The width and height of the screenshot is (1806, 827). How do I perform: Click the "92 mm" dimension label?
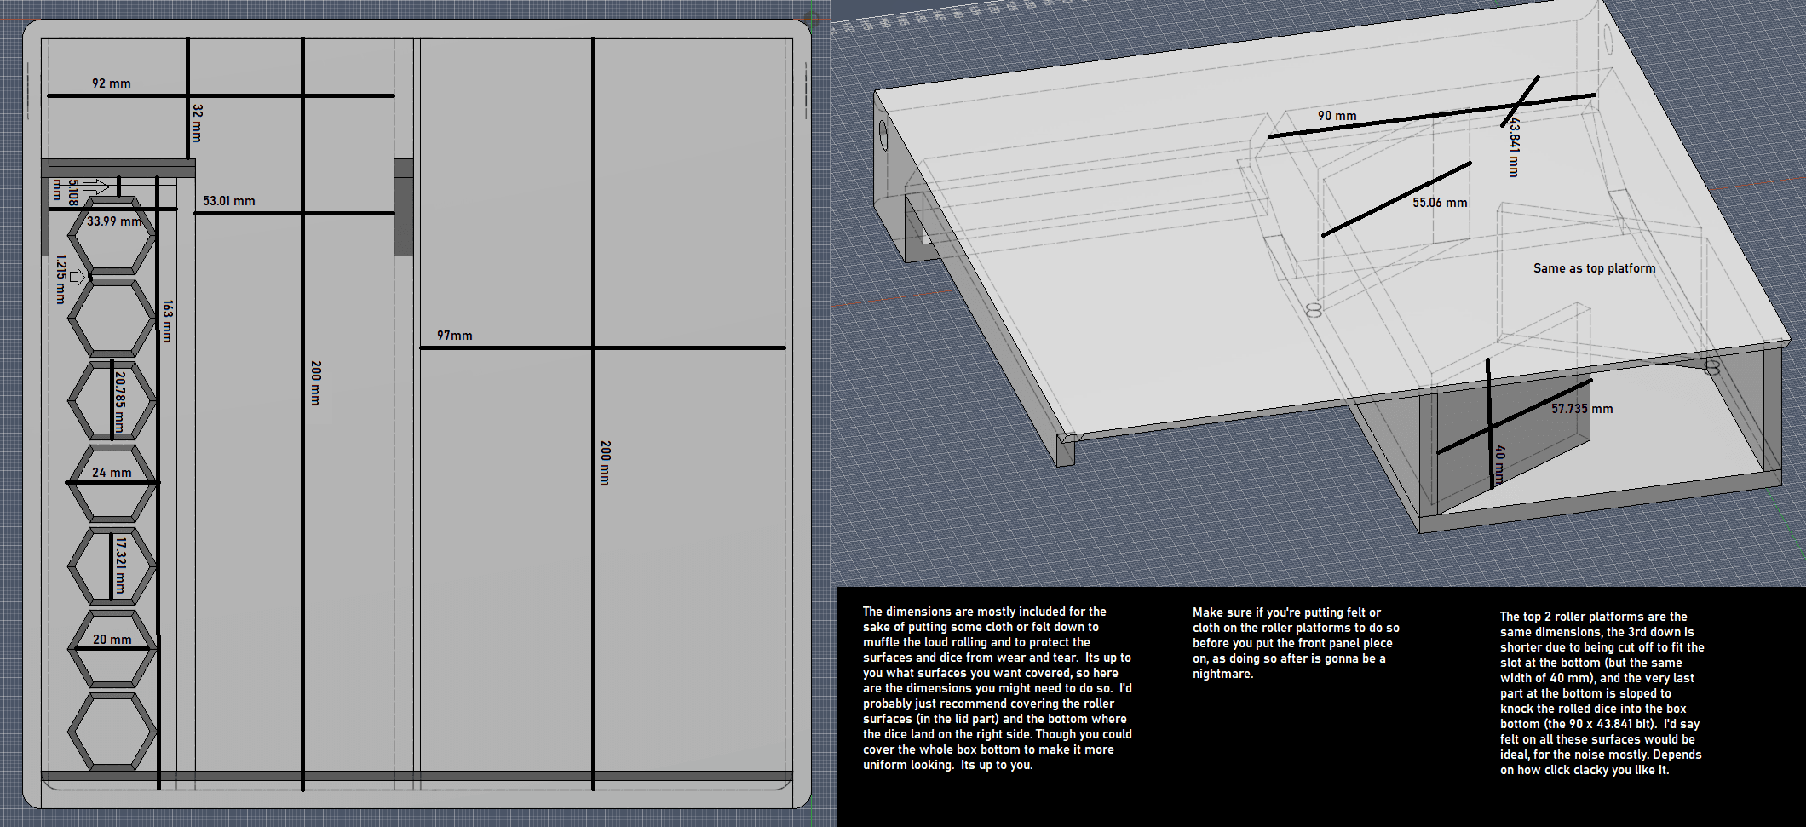(112, 83)
